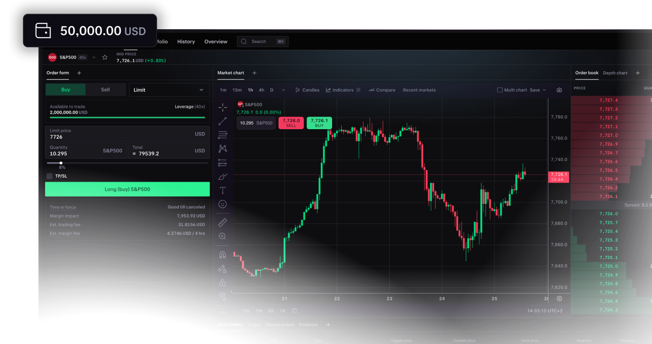Screen dimensions: 652x344
Task: Select the trend line drawing tool
Action: click(222, 122)
